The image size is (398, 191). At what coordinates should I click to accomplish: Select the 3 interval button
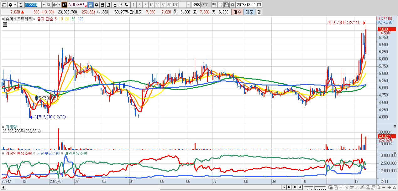point(139,5)
